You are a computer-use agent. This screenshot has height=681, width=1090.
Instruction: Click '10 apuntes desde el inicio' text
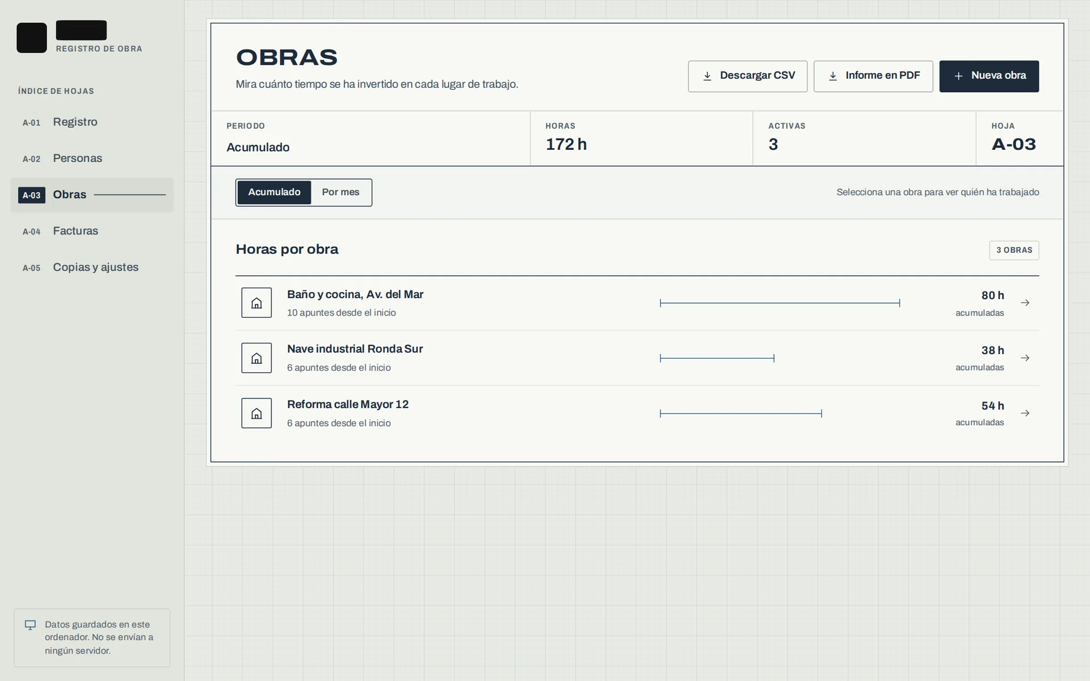[341, 313]
